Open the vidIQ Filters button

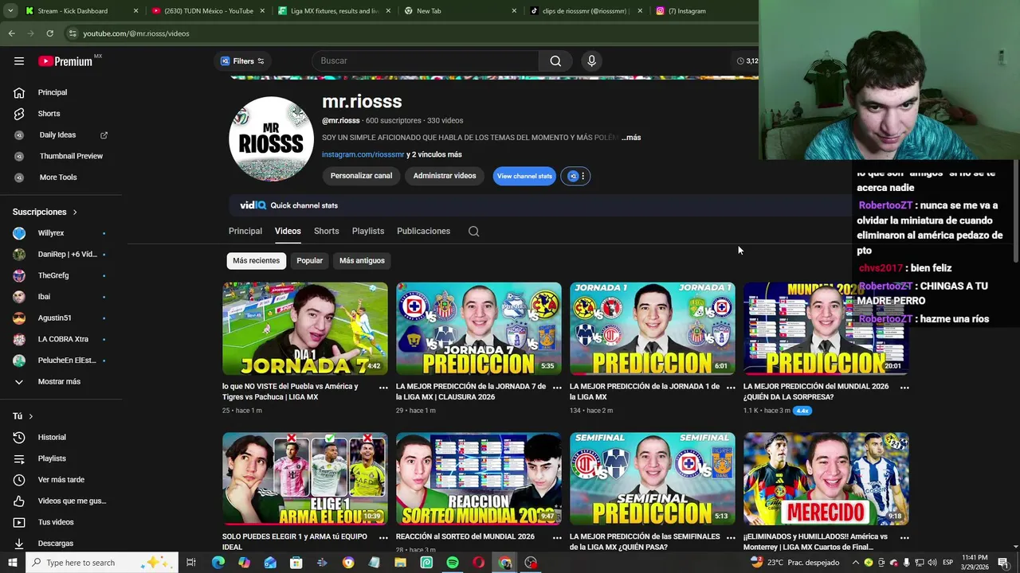point(242,61)
